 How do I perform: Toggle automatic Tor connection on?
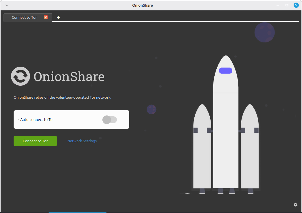coord(110,119)
